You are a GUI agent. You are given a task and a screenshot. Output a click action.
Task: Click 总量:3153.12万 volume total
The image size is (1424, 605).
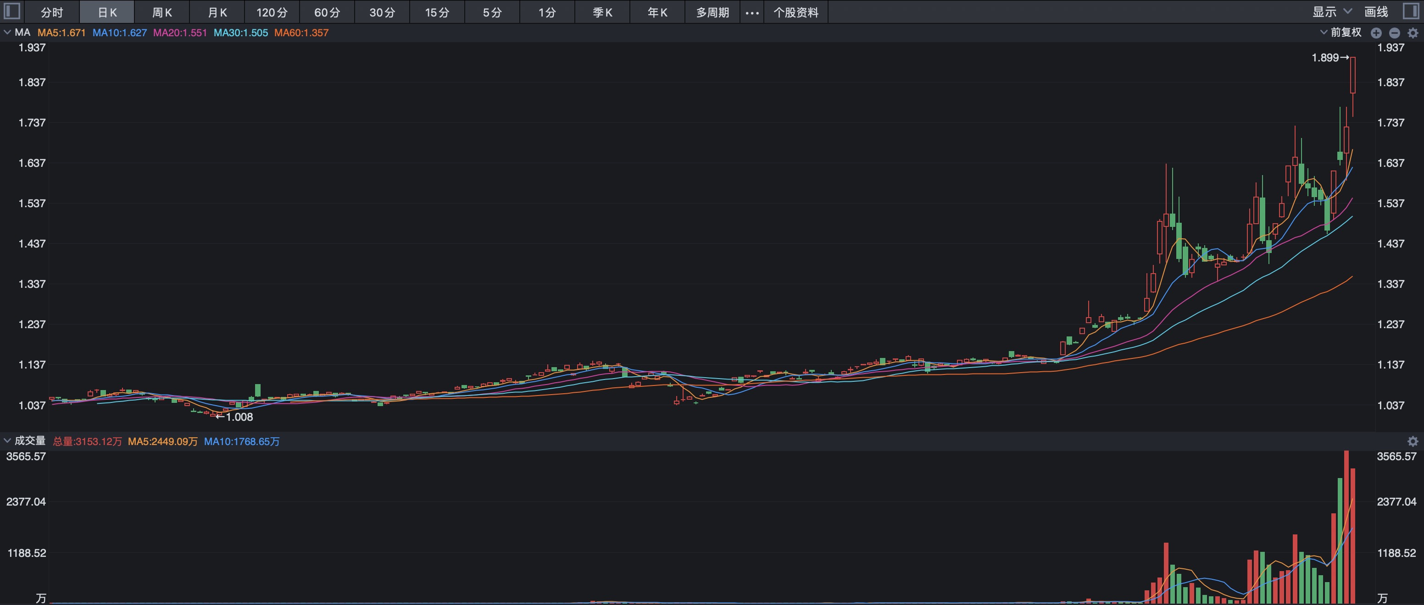(x=87, y=441)
